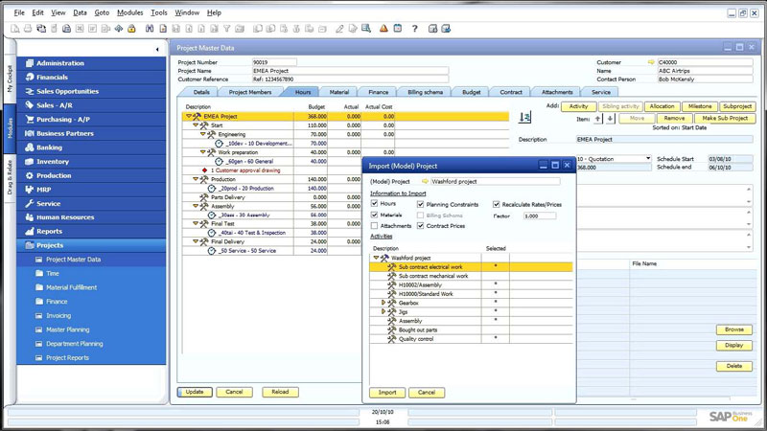
Task: Click the Service wrench icon
Action: [x=30, y=203]
